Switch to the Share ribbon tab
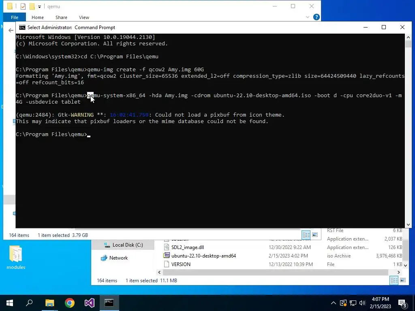 click(61, 17)
